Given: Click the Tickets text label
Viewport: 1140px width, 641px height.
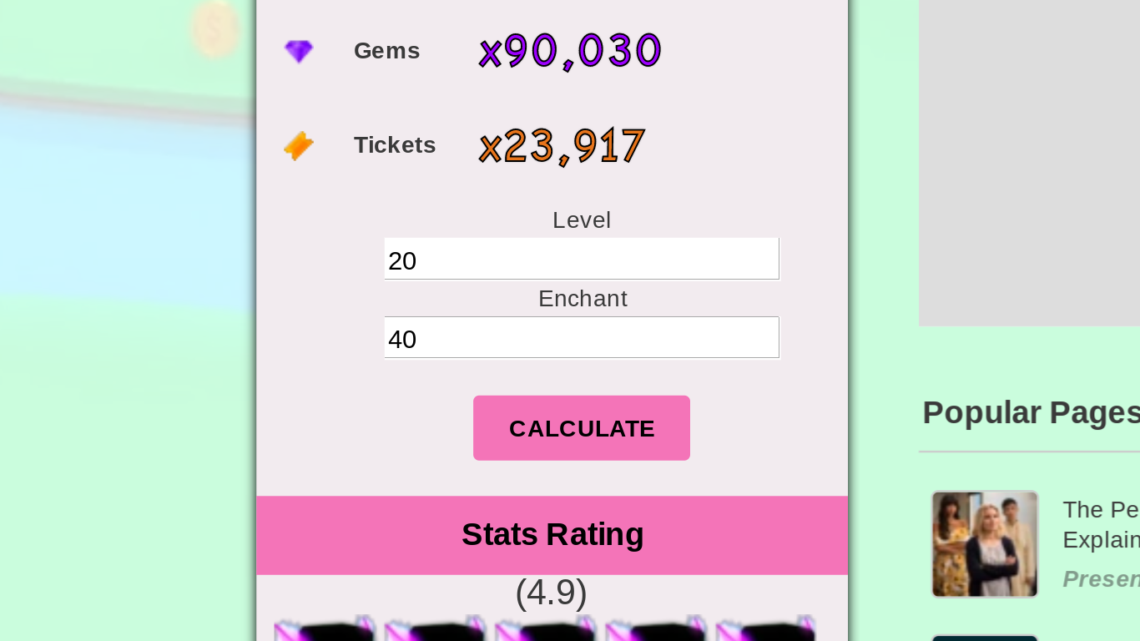Looking at the screenshot, I should coord(395,145).
